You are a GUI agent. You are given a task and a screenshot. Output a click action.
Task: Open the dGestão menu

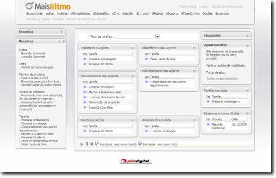(128, 14)
